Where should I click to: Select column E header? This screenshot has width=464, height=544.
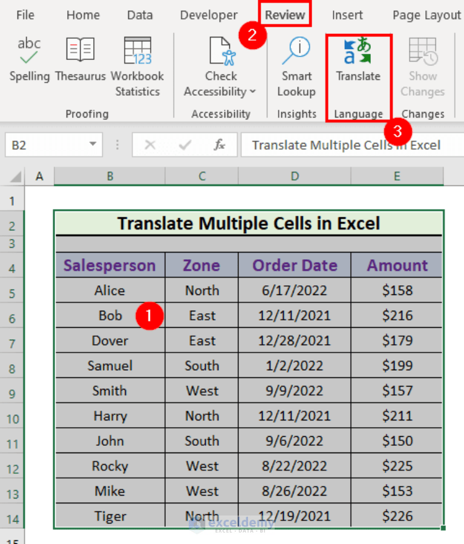tap(397, 176)
